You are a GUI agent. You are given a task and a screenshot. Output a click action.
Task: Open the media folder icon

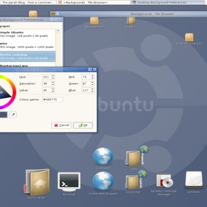pyautogui.click(x=131, y=21)
